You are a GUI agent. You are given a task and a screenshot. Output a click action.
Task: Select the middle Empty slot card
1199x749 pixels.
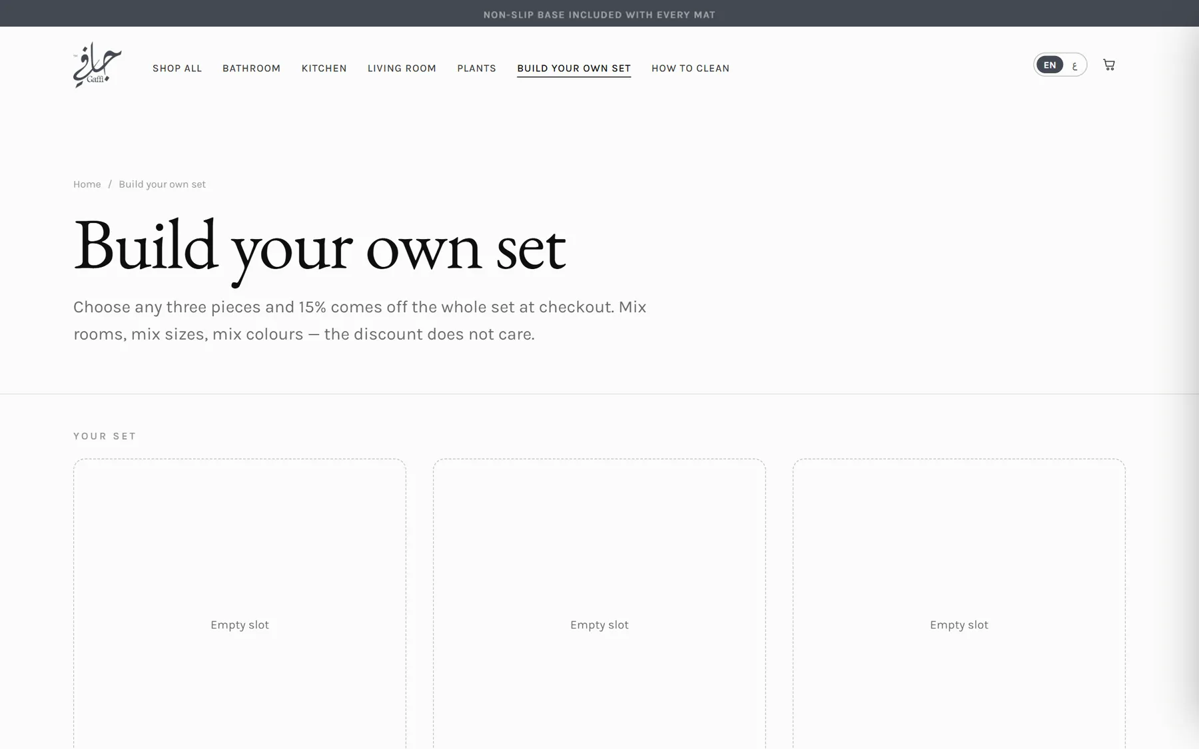click(599, 604)
